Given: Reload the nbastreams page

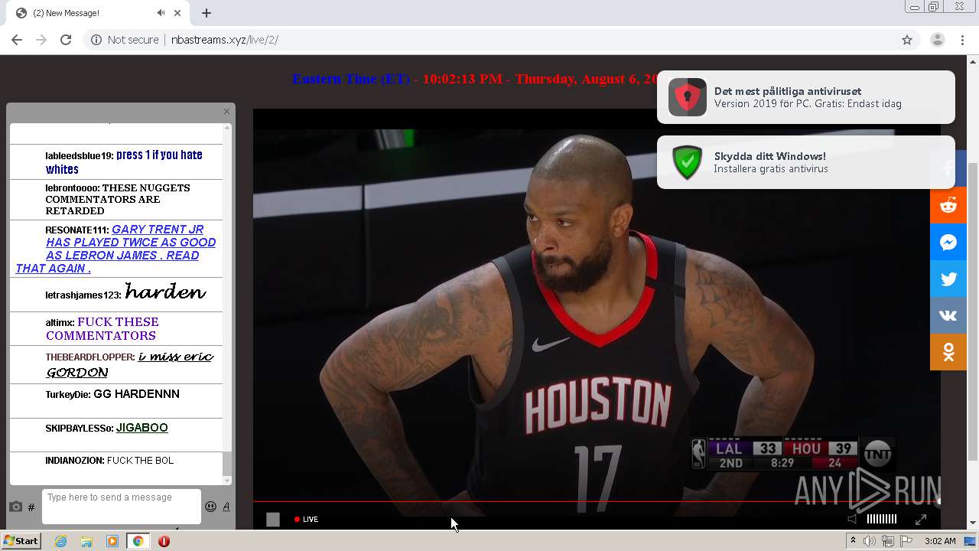Looking at the screenshot, I should pyautogui.click(x=66, y=40).
